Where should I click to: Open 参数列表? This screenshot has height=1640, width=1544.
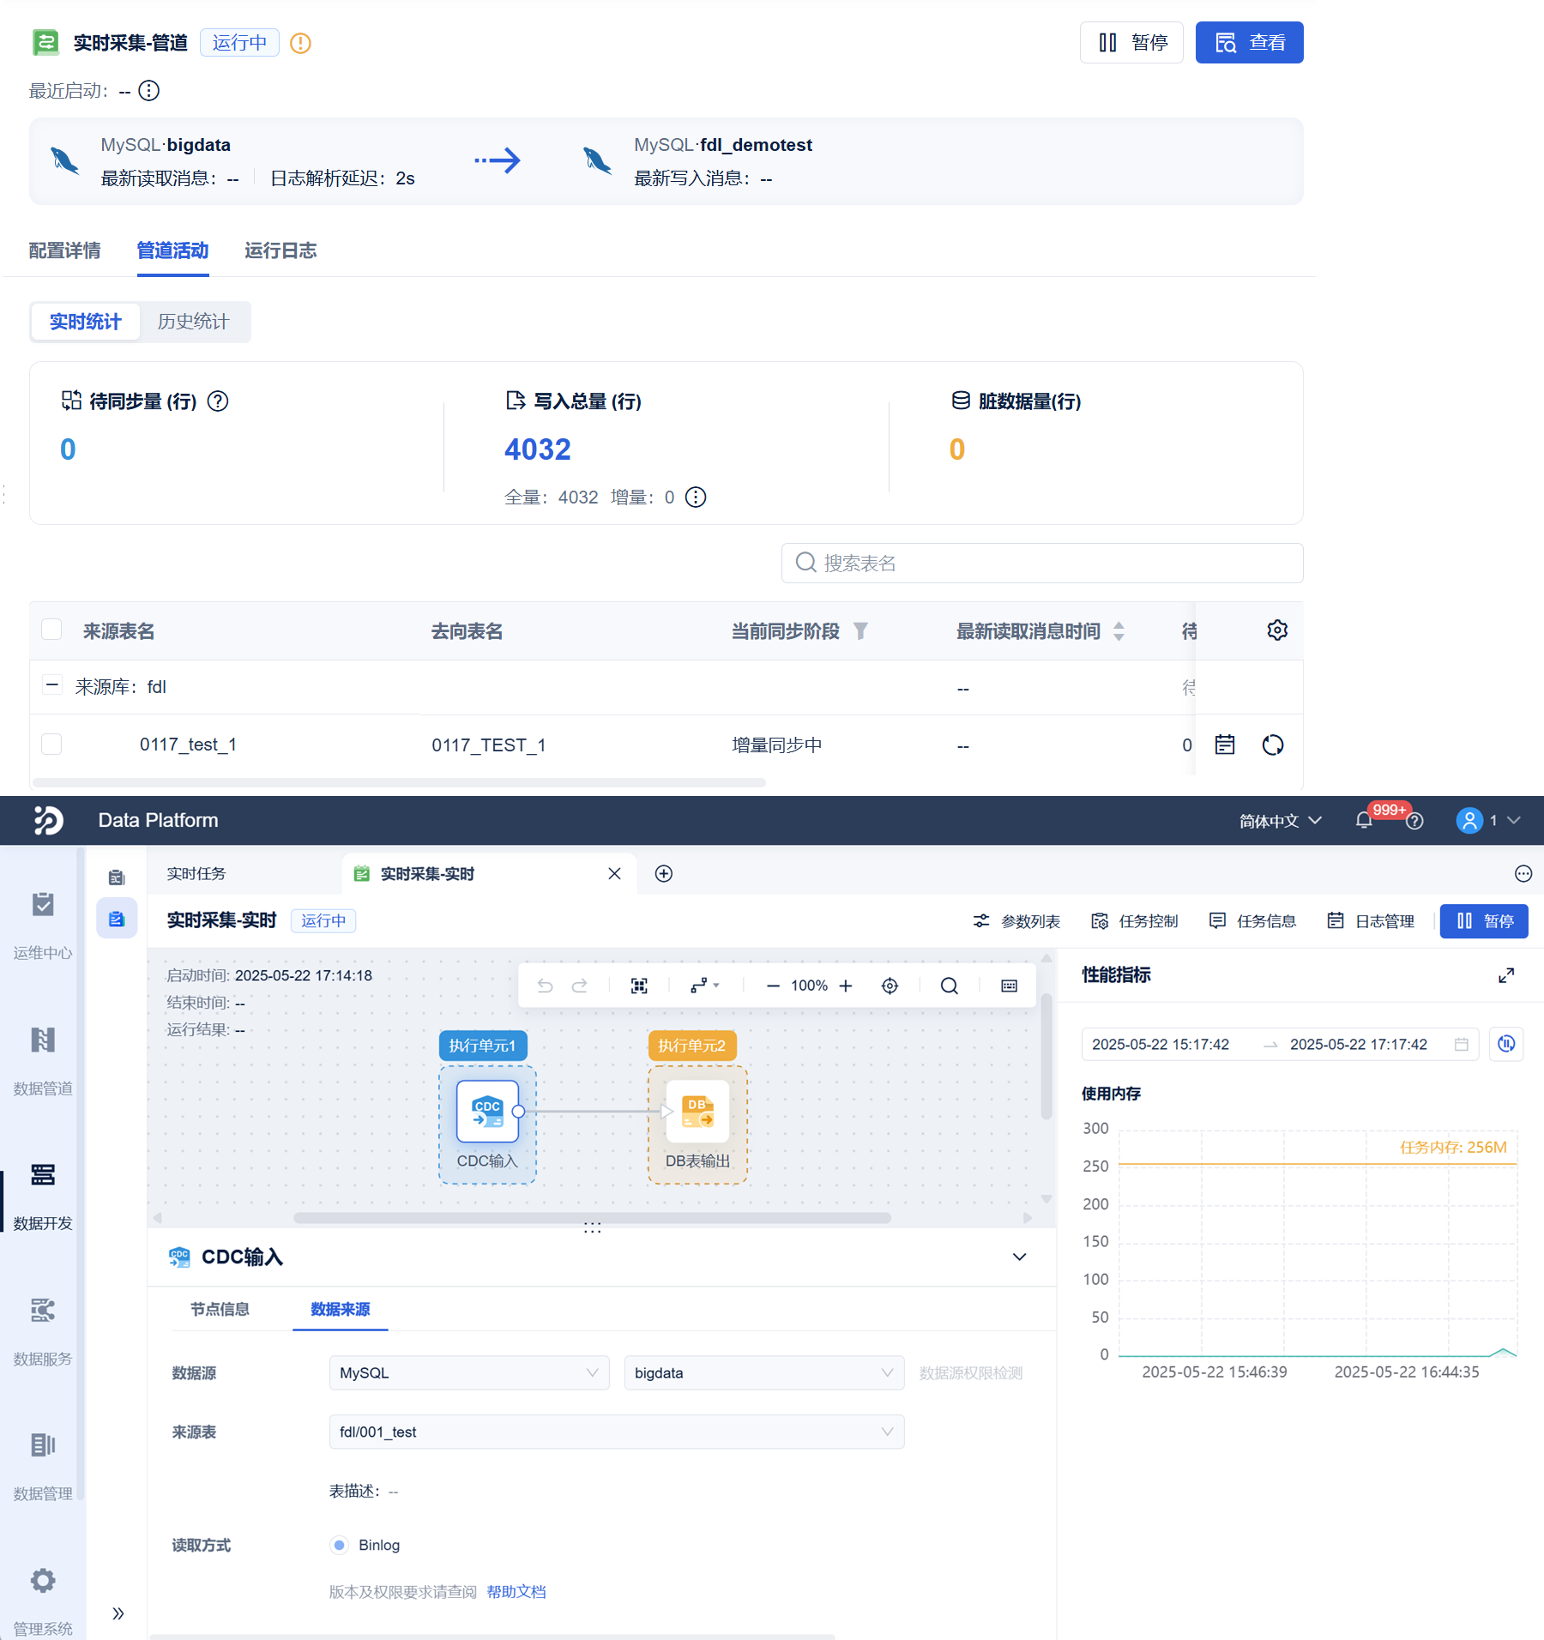point(1016,921)
